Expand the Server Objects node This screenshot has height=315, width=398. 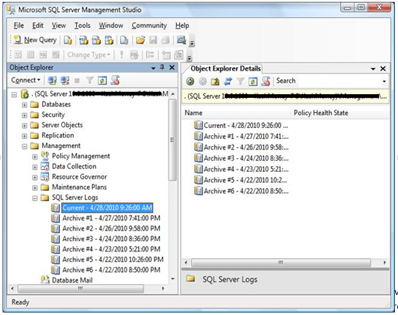pos(24,125)
